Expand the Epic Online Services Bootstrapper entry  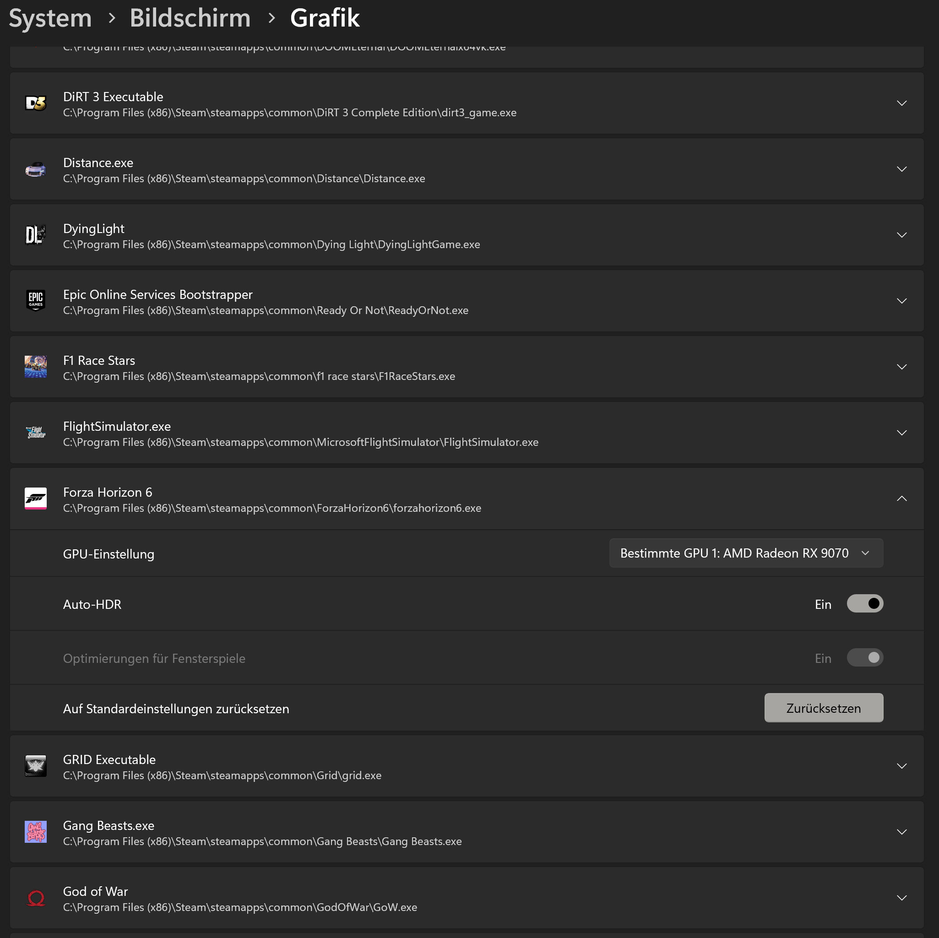(901, 301)
